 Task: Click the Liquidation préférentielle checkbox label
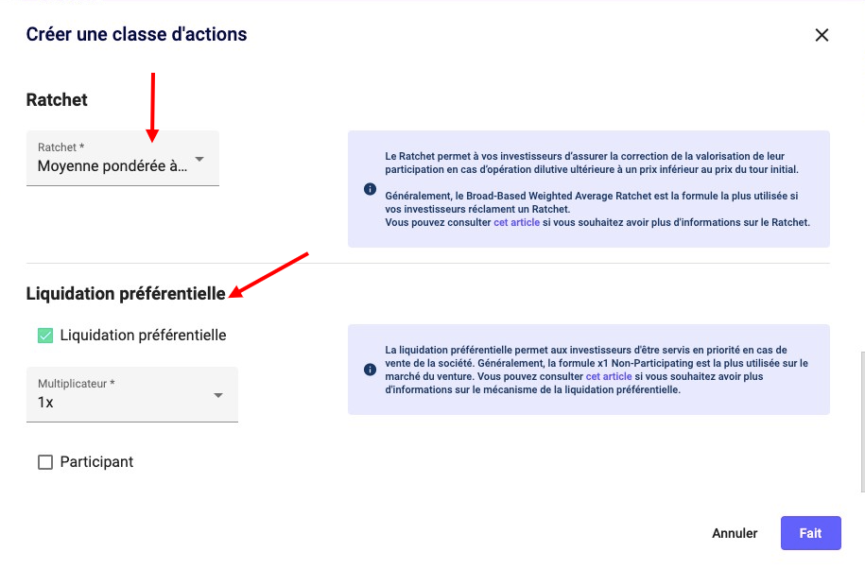coord(143,336)
